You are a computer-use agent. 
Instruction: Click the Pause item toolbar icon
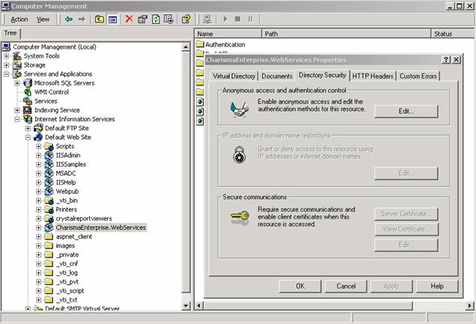click(250, 19)
